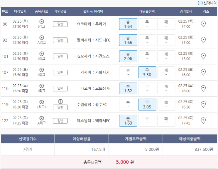Click 일반 game type badge in row 92
The width and height of the screenshot is (218, 169).
tap(60, 40)
